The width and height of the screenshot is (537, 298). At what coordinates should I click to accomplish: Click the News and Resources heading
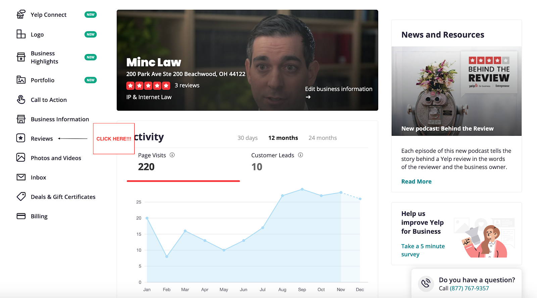click(x=443, y=35)
